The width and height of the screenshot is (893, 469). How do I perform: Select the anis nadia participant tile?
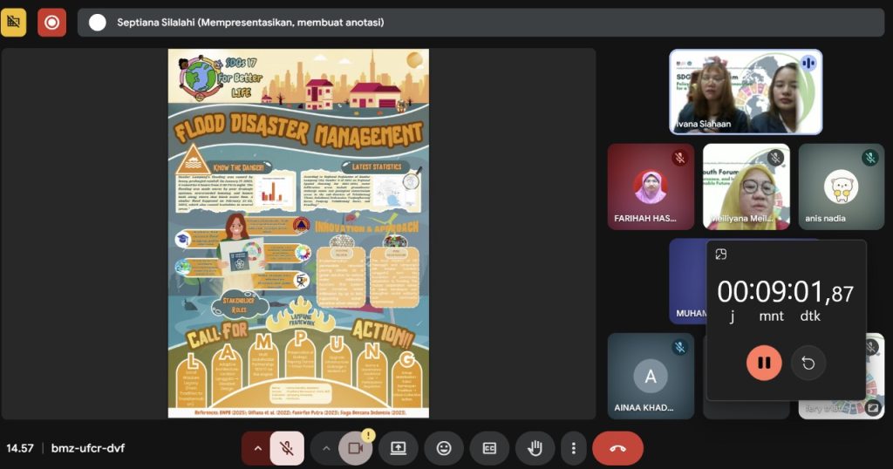pos(841,187)
